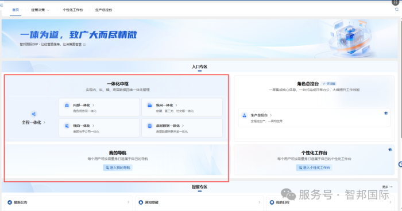Click the grid apps icon in top corner
The width and height of the screenshot is (402, 211).
(396, 2)
